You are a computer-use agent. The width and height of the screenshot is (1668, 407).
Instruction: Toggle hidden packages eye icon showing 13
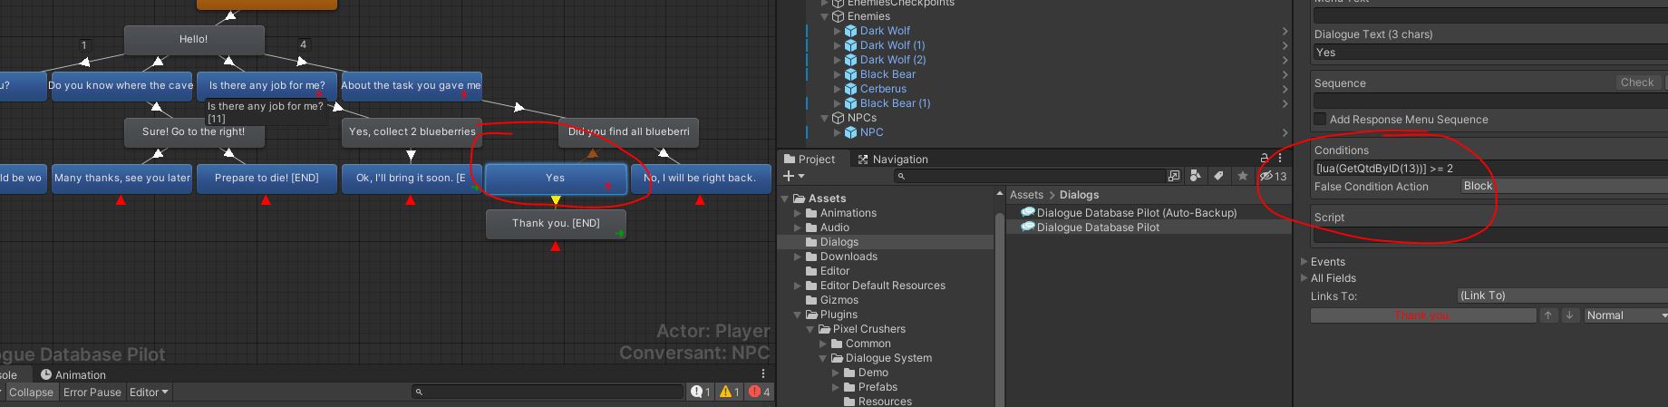pos(1273,176)
